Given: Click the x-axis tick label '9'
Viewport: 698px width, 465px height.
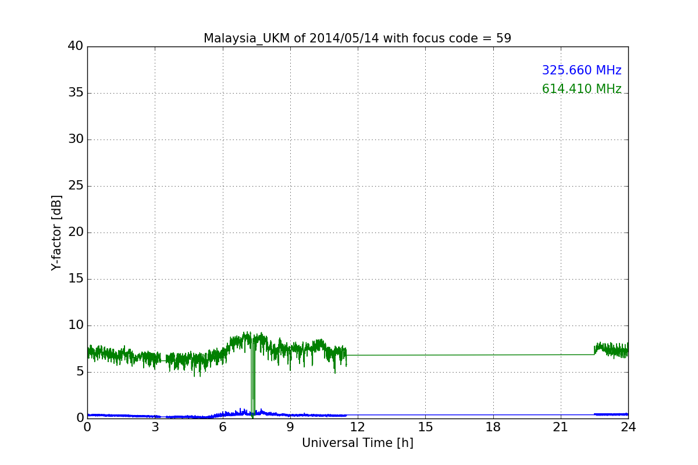Looking at the screenshot, I should tap(290, 427).
